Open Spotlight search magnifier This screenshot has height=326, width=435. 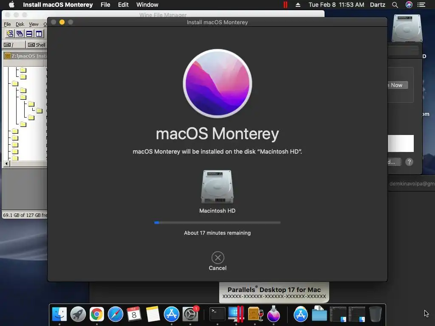tap(395, 5)
